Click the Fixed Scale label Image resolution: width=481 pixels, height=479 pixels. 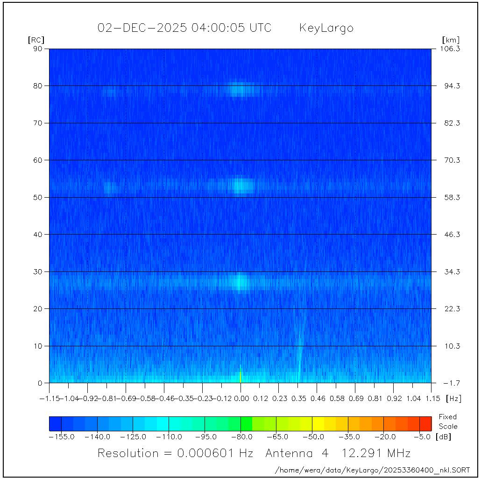pyautogui.click(x=448, y=422)
